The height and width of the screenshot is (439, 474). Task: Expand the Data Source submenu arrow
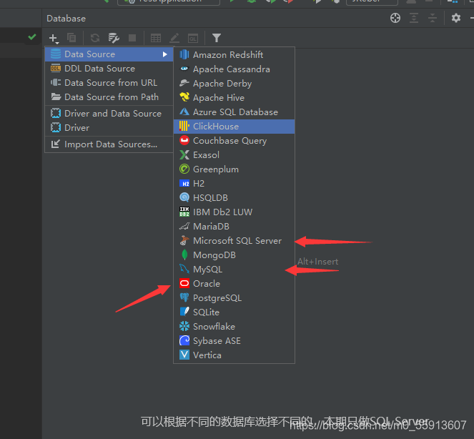164,54
